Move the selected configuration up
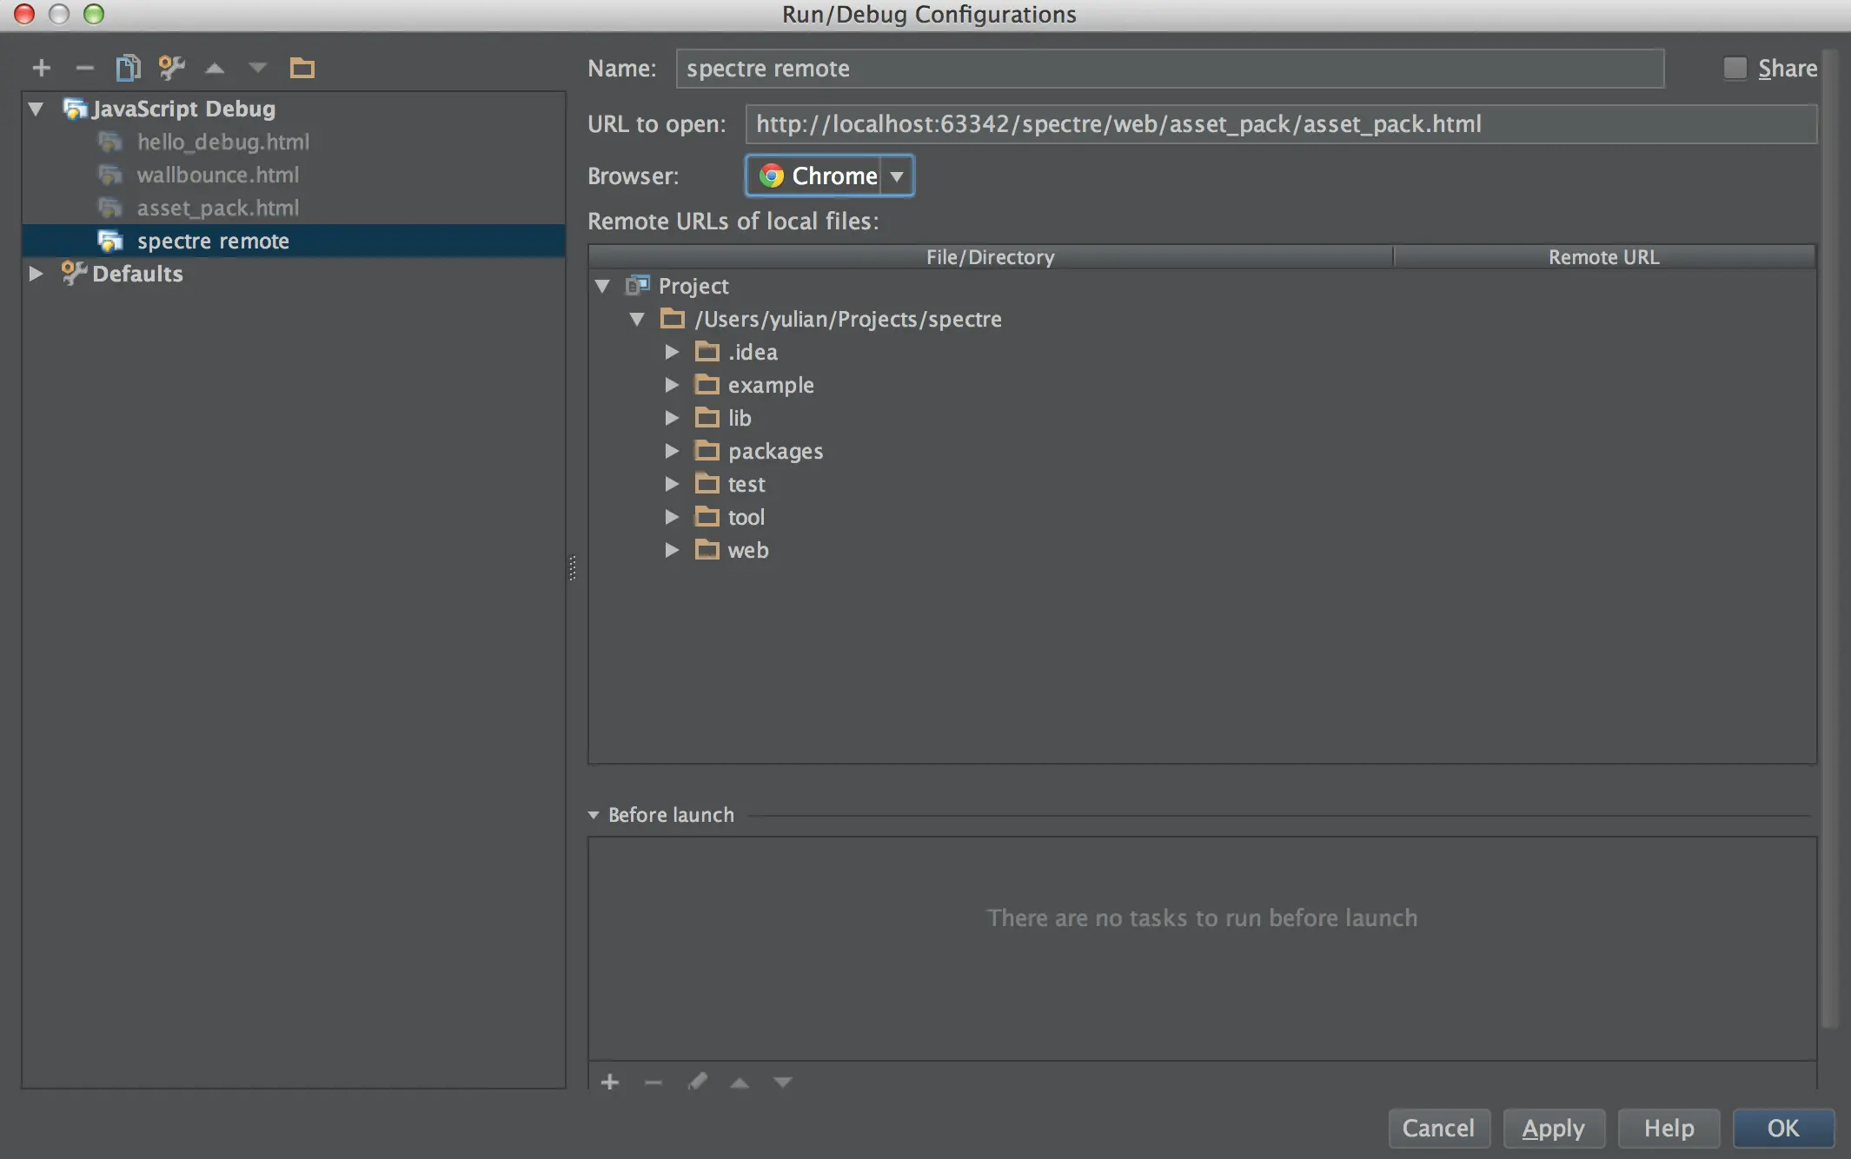1851x1159 pixels. pyautogui.click(x=215, y=68)
